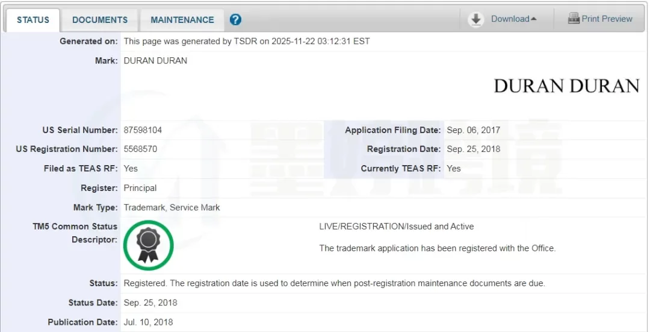This screenshot has width=650, height=332.
Task: Click the US serial number 87598104
Action: [143, 130]
